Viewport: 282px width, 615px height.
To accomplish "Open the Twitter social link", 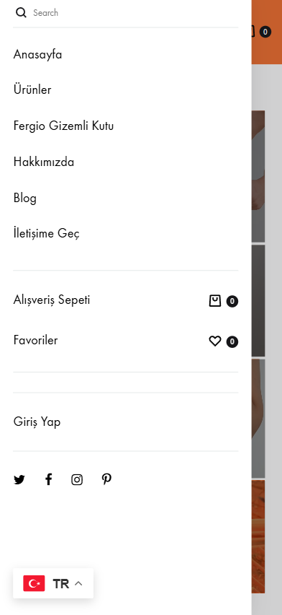I will point(19,479).
